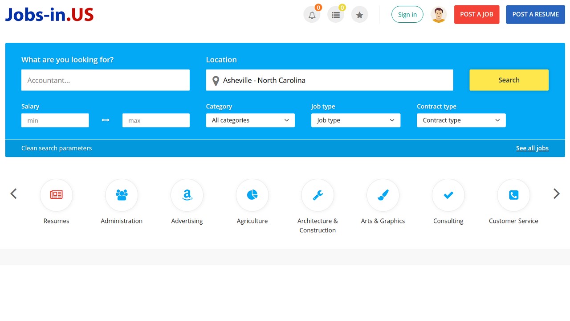Click the See all jobs link
The image size is (570, 321).
click(532, 148)
